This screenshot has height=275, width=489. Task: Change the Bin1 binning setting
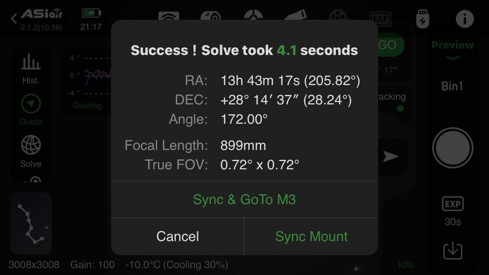pos(452,86)
